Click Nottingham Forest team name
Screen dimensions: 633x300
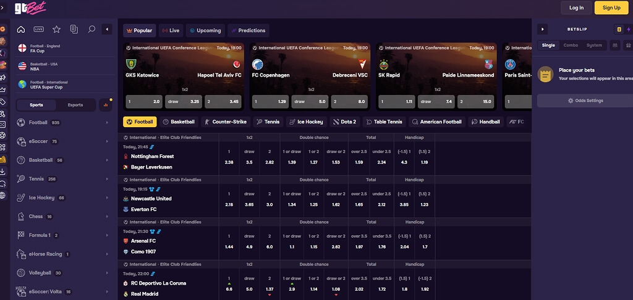[152, 156]
